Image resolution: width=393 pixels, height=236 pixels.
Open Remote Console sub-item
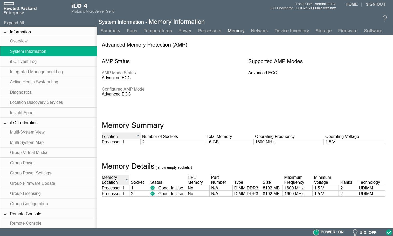(49, 223)
